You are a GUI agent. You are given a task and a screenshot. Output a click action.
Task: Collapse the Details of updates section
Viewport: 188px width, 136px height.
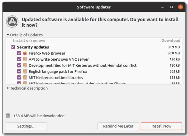(x=8, y=35)
